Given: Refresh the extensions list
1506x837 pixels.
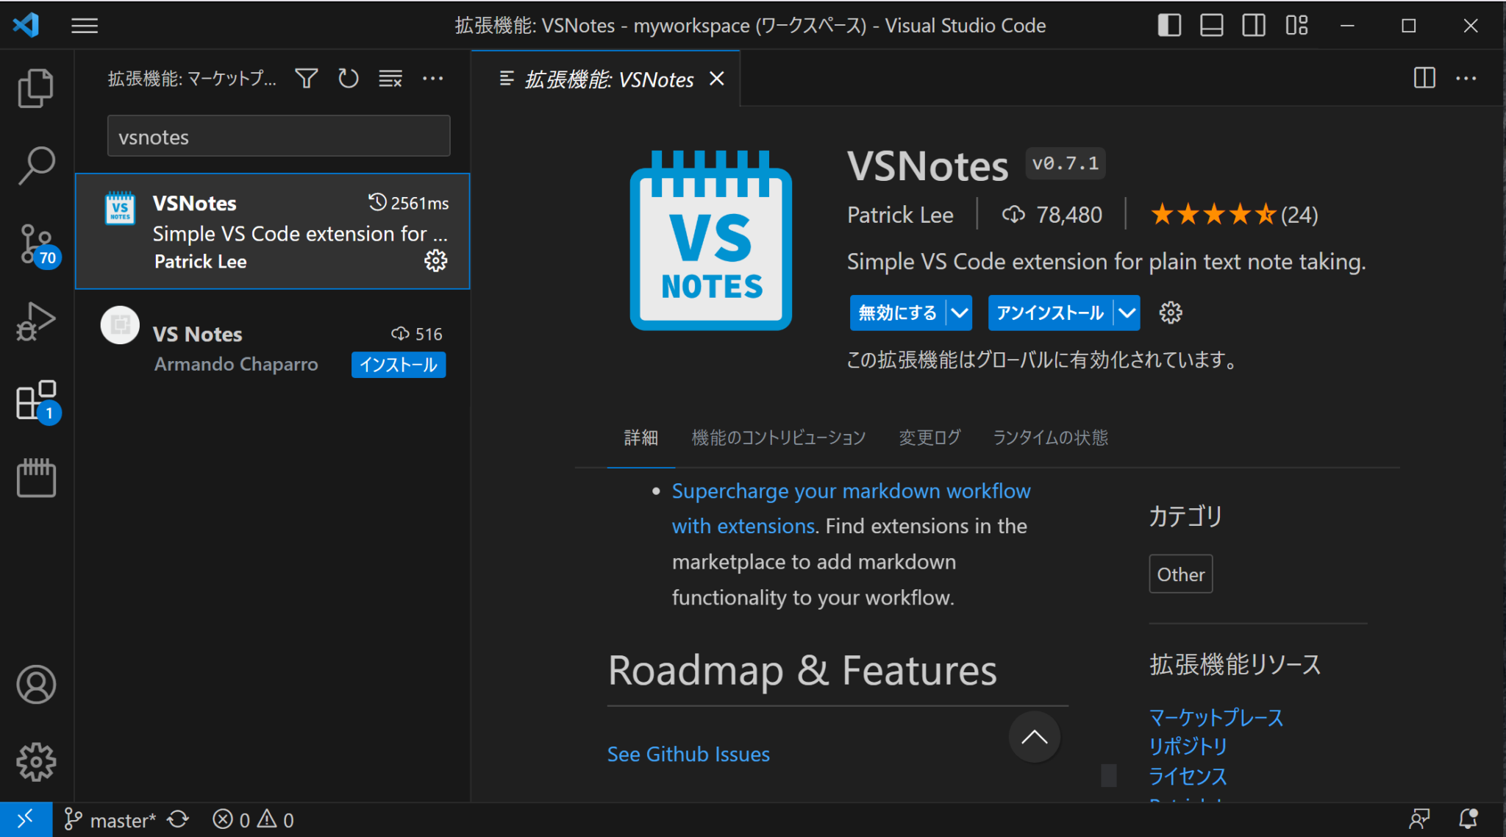Looking at the screenshot, I should [348, 78].
